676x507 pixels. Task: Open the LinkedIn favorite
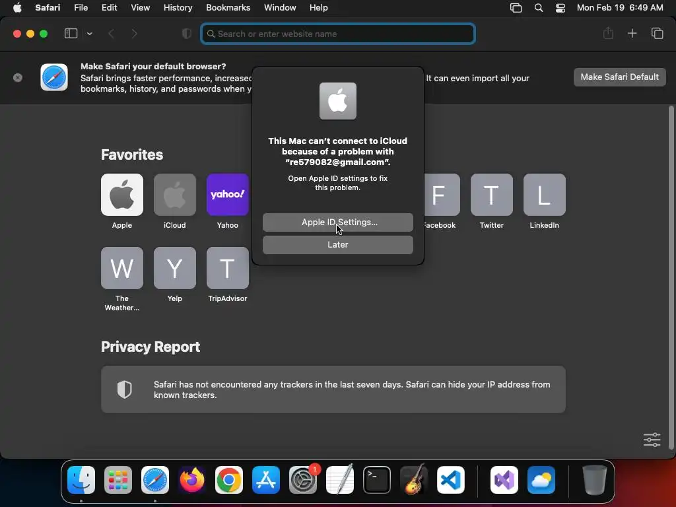tap(544, 195)
